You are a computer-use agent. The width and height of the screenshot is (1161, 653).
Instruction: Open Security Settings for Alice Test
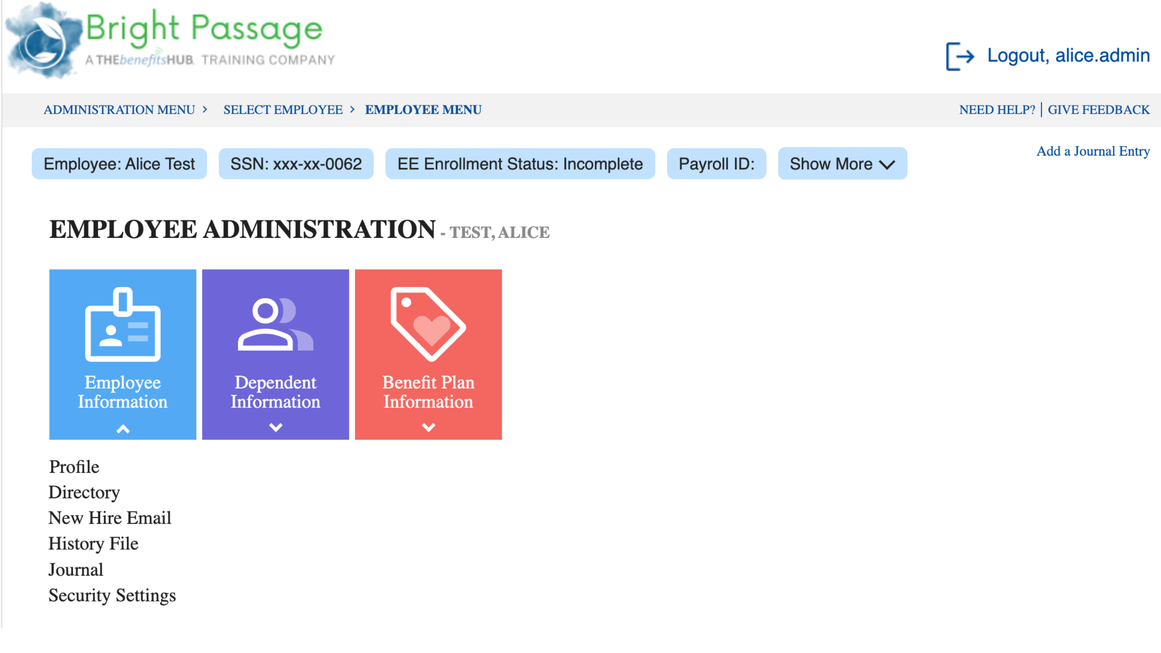point(112,595)
